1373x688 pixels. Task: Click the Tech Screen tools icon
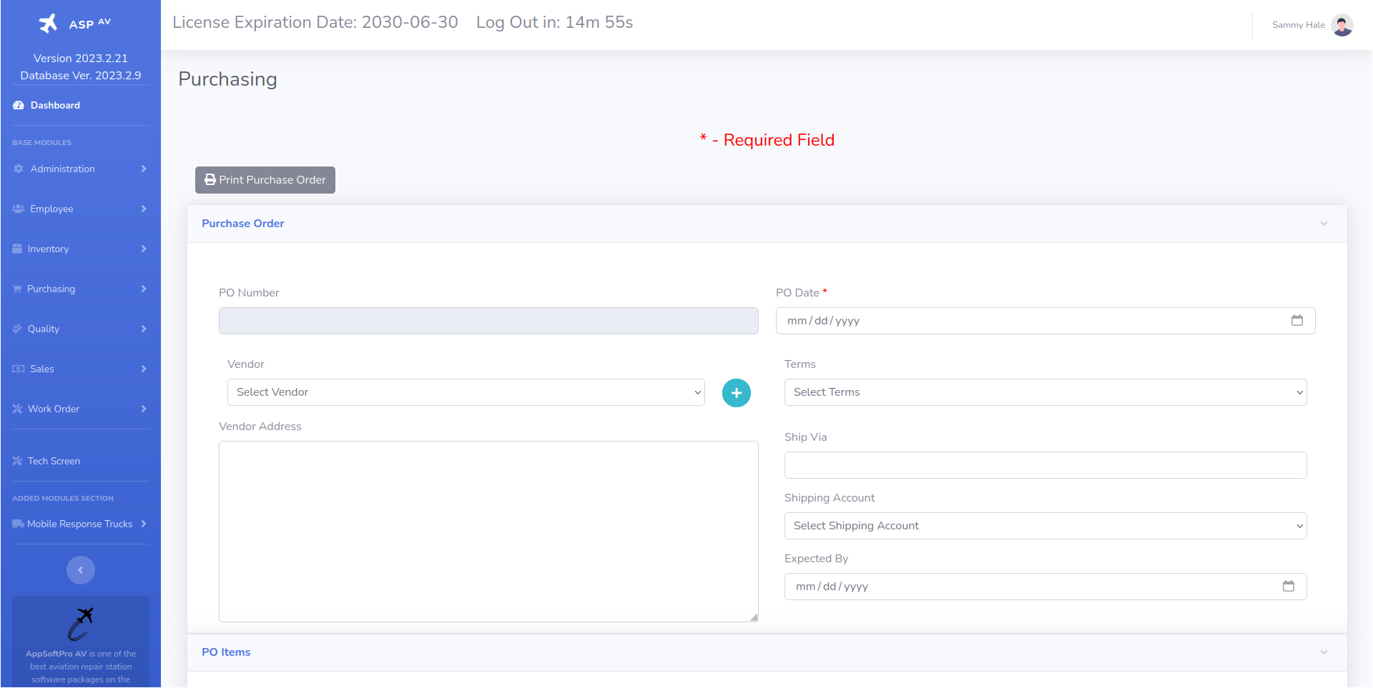tap(17, 461)
